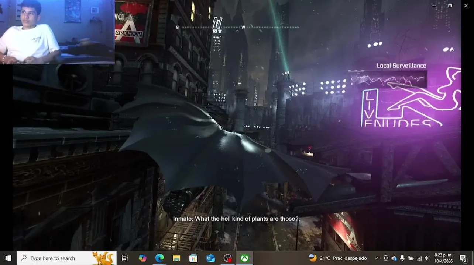
Task: Click the Type here to search box
Action: tap(66, 258)
